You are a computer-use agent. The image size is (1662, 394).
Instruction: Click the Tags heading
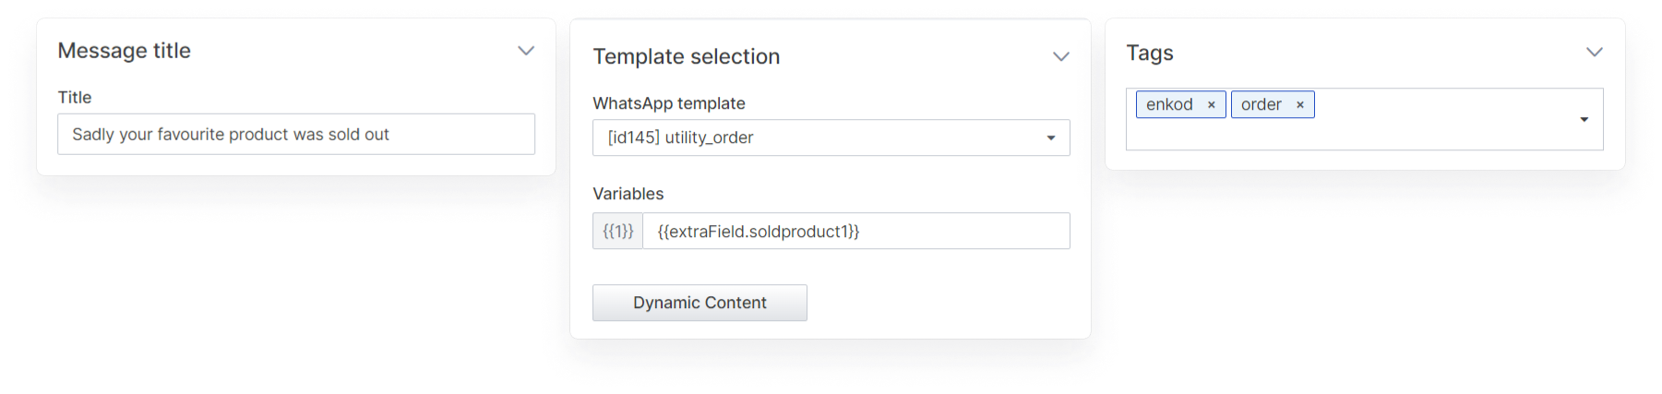pos(1150,53)
